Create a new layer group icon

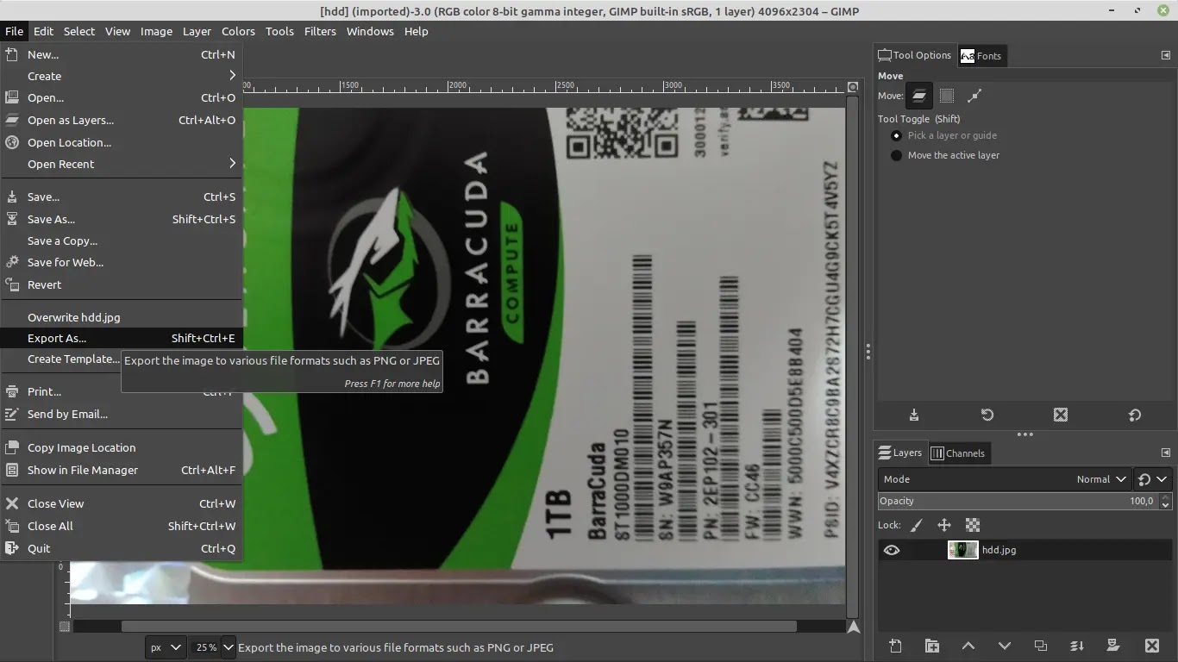(x=932, y=646)
